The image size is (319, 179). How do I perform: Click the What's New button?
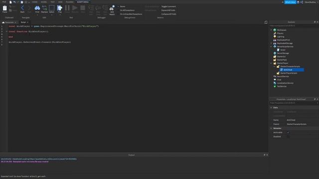[x=290, y=2]
